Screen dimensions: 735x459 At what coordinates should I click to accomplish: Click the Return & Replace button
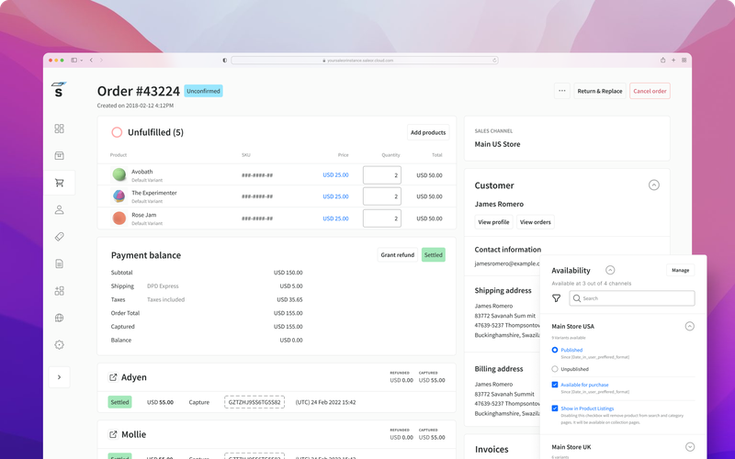point(600,91)
